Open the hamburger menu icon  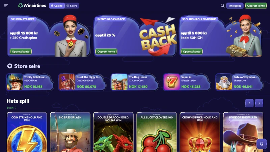tap(6, 6)
